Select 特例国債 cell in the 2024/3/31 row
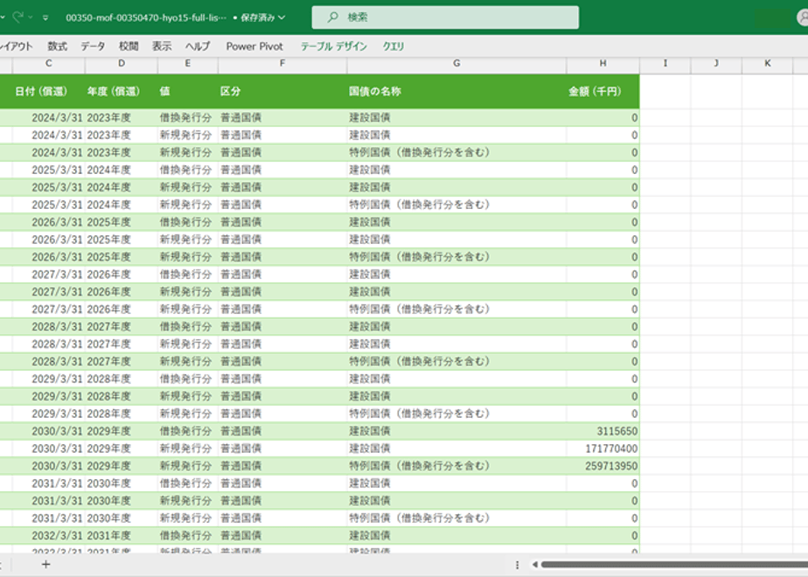Screen dimensions: 808x577 pos(456,152)
